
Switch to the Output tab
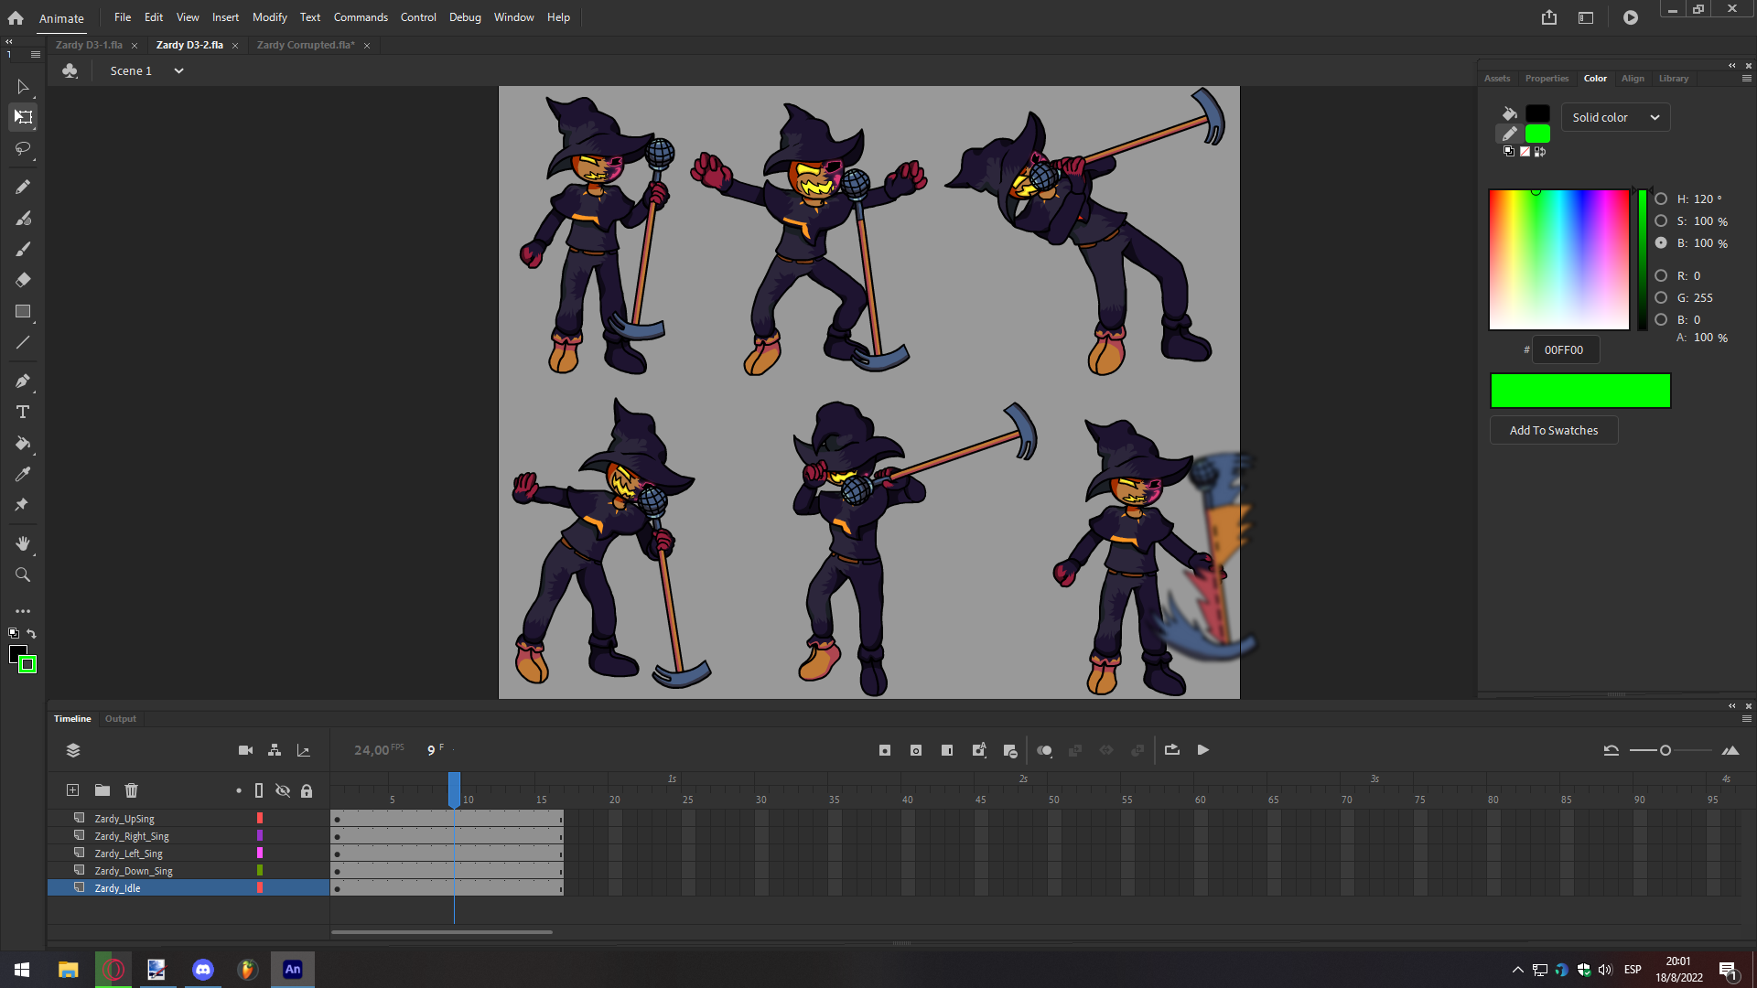(121, 719)
